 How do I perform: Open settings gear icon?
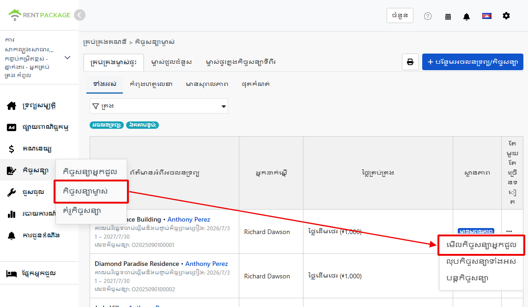(506, 16)
